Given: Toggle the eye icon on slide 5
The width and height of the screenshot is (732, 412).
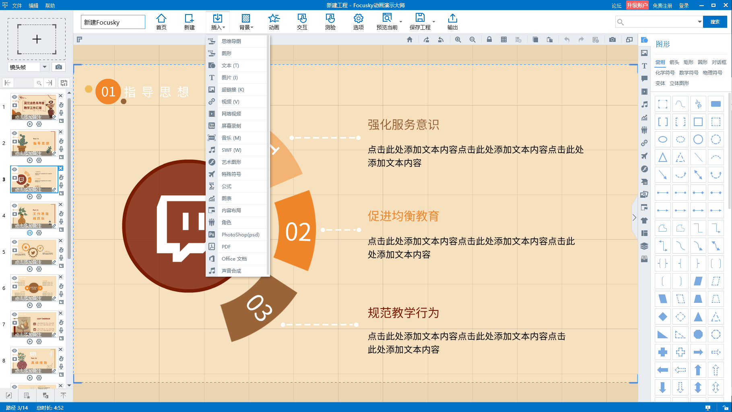Looking at the screenshot, I should pyautogui.click(x=14, y=242).
